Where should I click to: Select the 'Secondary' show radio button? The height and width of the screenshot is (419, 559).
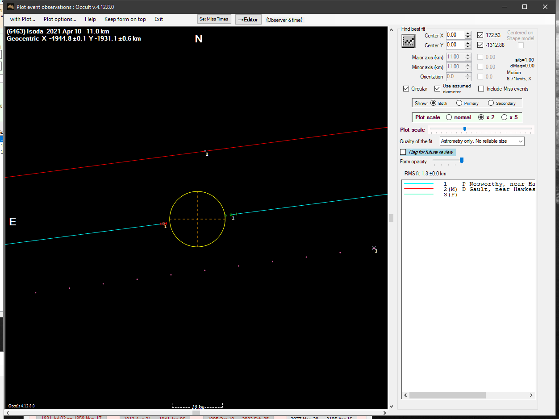(491, 103)
